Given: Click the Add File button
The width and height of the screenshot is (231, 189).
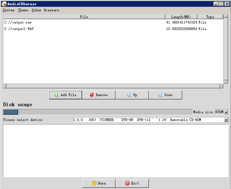Looking at the screenshot, I should coord(65,95).
